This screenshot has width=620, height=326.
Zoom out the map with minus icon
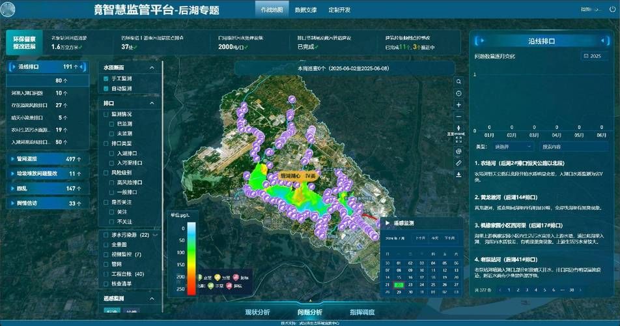(x=458, y=117)
